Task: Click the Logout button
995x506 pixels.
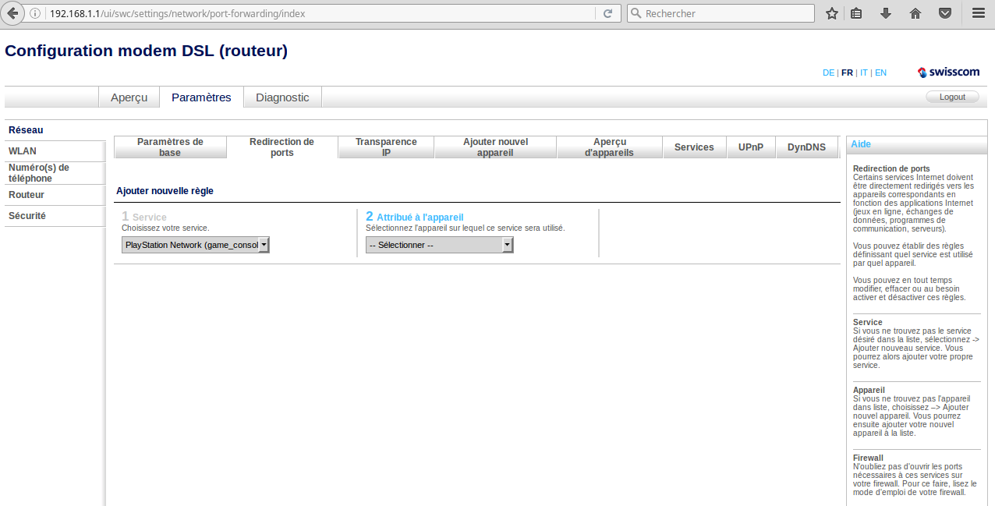Action: [952, 96]
